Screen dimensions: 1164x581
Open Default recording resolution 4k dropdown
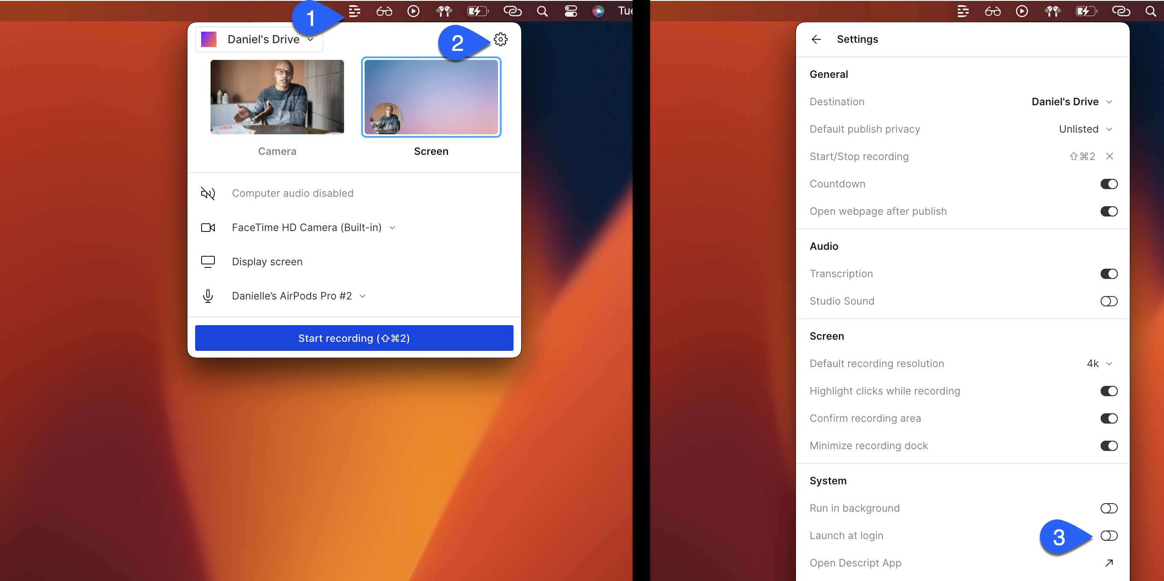pos(1099,364)
